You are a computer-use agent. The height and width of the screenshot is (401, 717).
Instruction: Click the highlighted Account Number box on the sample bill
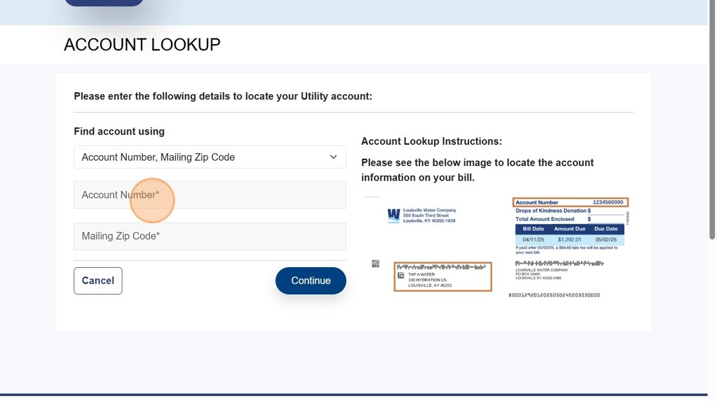coord(570,202)
